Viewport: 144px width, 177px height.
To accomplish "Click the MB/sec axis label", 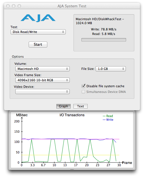I will pyautogui.click(x=22, y=115).
